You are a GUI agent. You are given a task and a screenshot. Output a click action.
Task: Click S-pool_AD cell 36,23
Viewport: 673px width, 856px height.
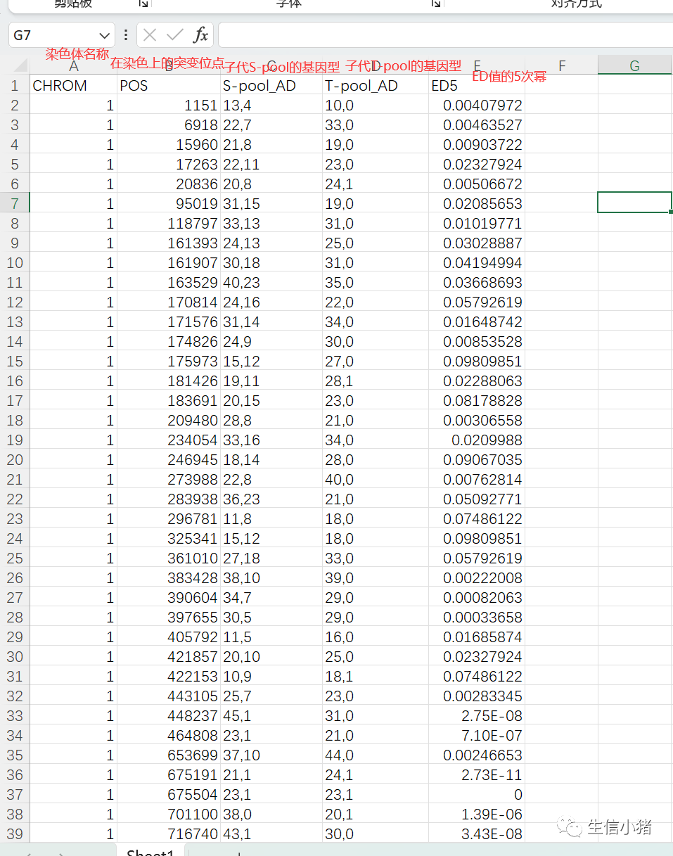tap(271, 499)
